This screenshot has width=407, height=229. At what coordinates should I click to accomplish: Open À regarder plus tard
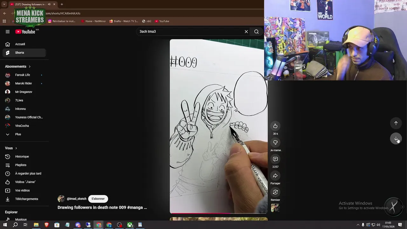point(24,173)
